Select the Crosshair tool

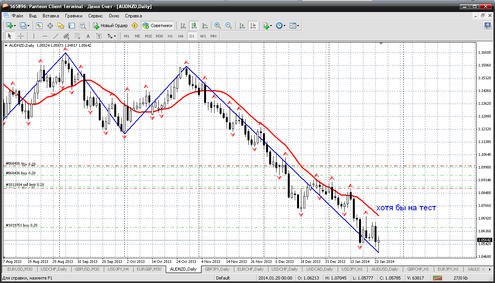tap(21, 36)
